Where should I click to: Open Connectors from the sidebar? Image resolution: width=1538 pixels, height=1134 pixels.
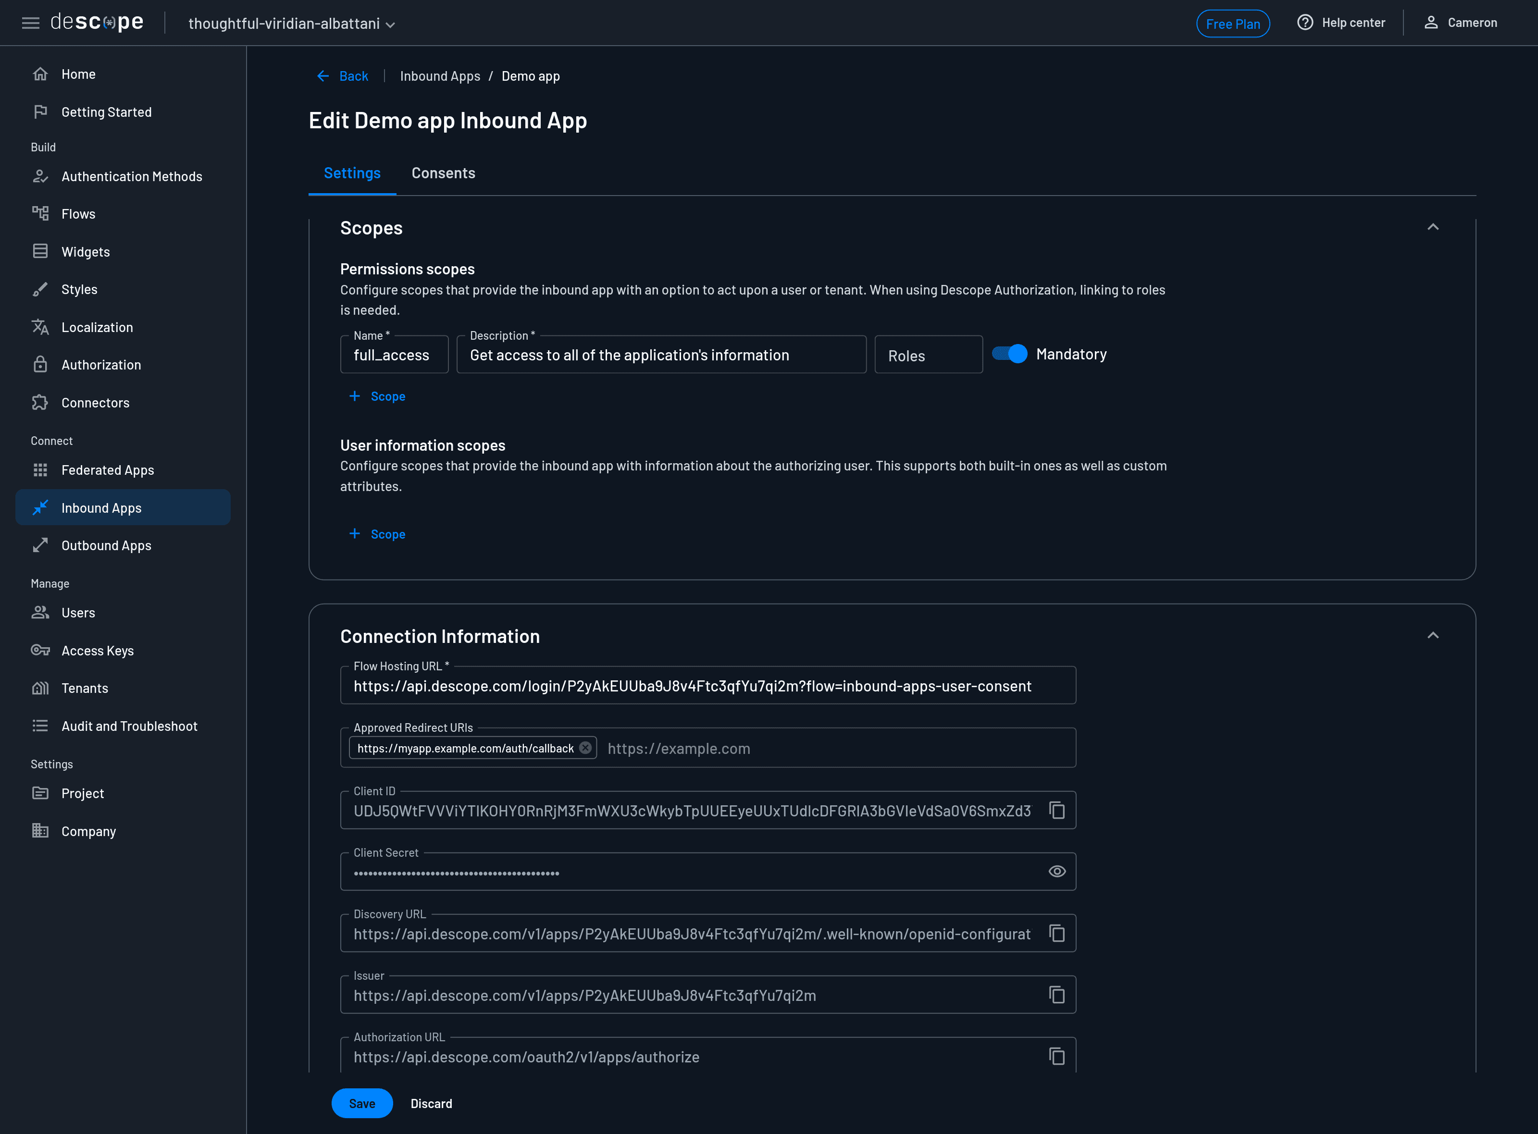tap(95, 403)
